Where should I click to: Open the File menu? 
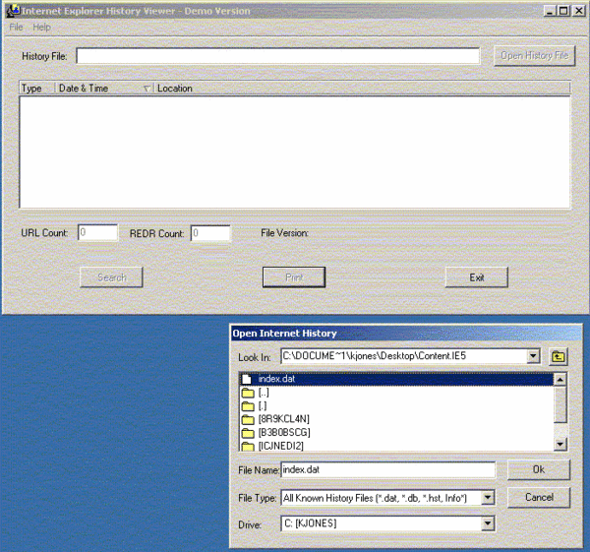[17, 27]
